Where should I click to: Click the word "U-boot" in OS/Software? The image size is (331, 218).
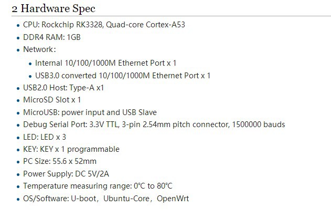point(85,199)
